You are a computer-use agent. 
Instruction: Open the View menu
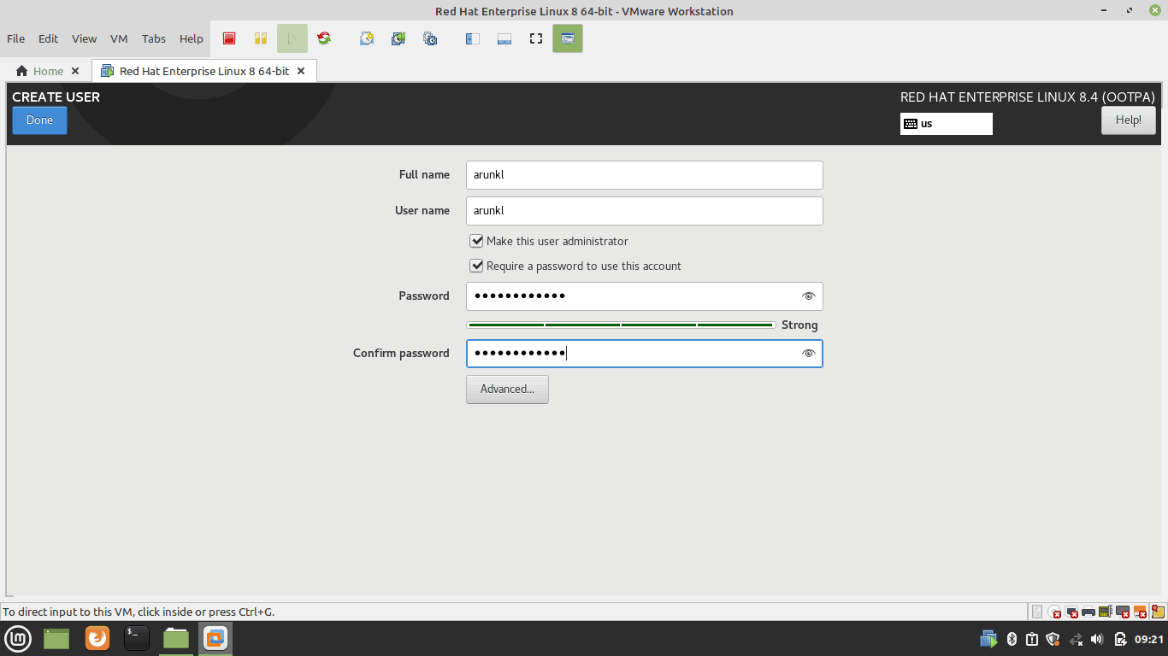(x=84, y=38)
